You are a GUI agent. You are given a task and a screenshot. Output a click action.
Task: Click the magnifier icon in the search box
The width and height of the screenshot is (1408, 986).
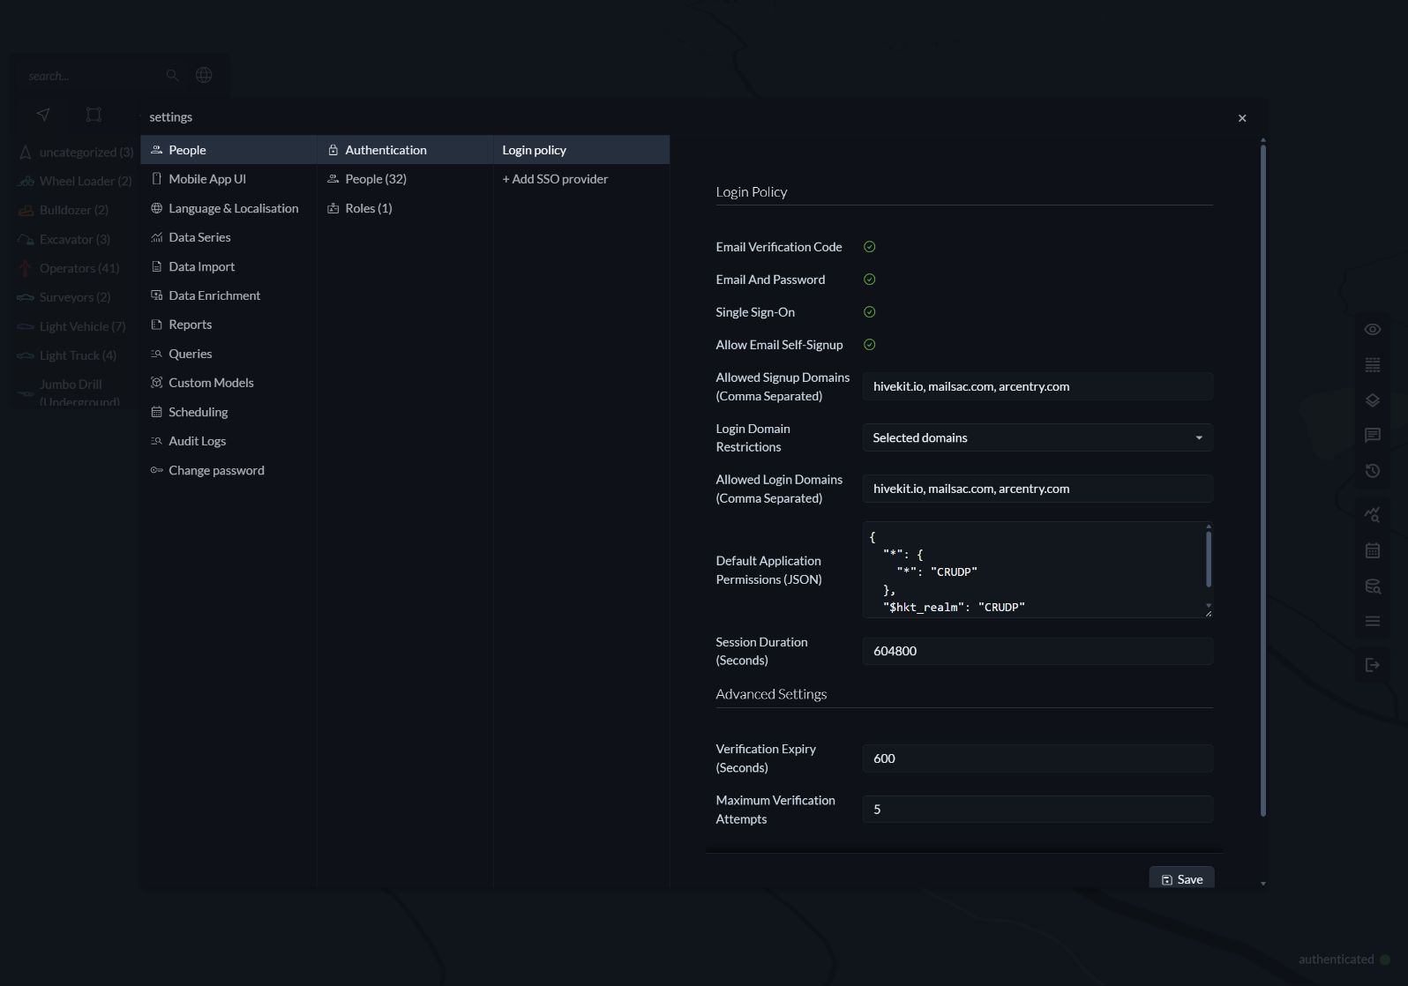click(x=173, y=76)
